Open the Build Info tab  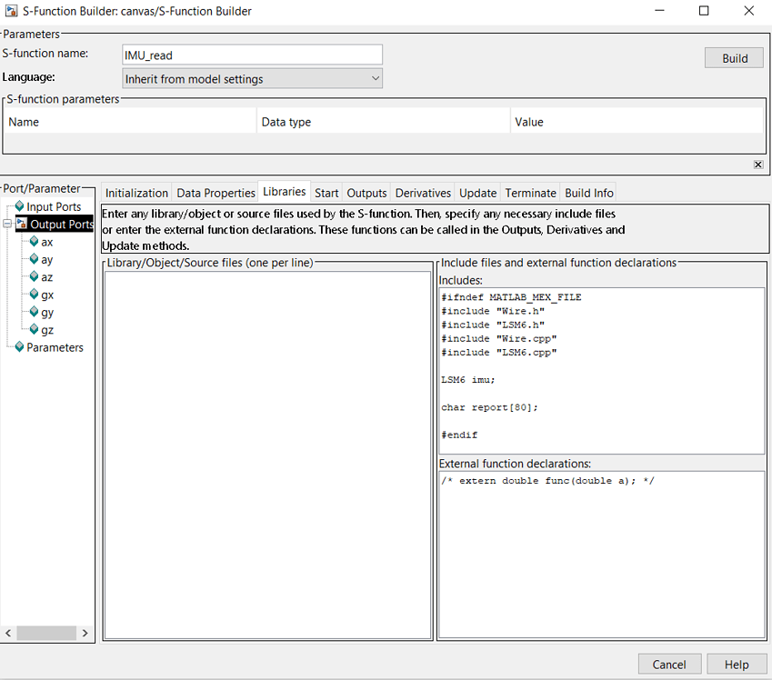coord(587,193)
